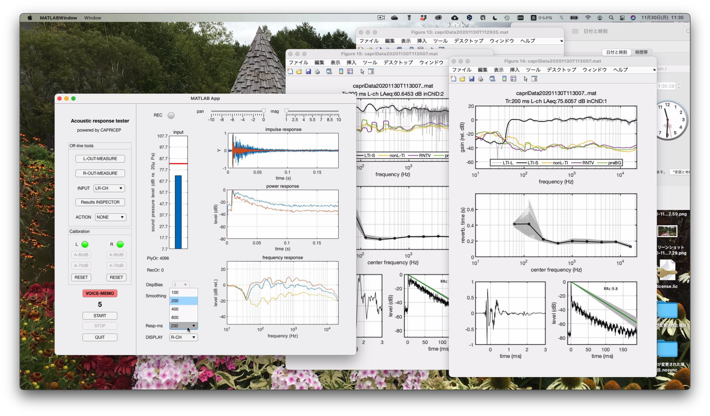Toggle the REC indicator lamp
The height and width of the screenshot is (416, 710).
171,115
